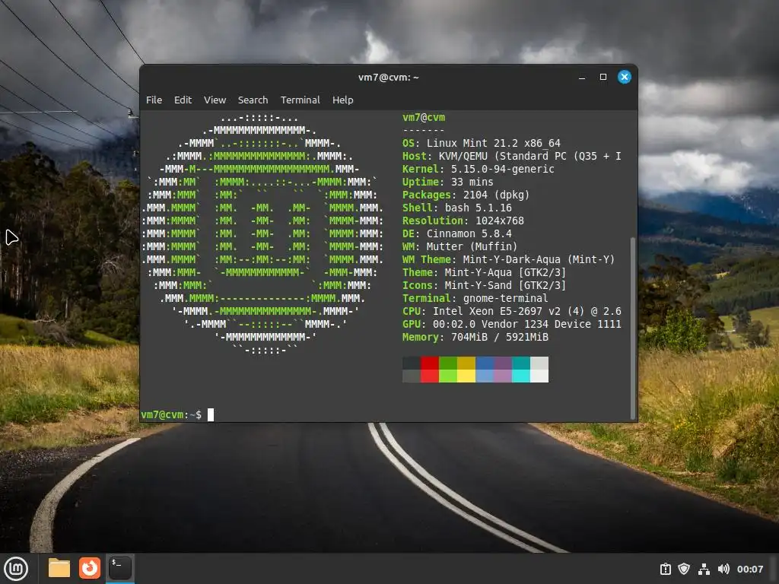Image resolution: width=779 pixels, height=584 pixels.
Task: Click the "Packages: 2104 (dpkg)" line
Action: [x=466, y=195]
